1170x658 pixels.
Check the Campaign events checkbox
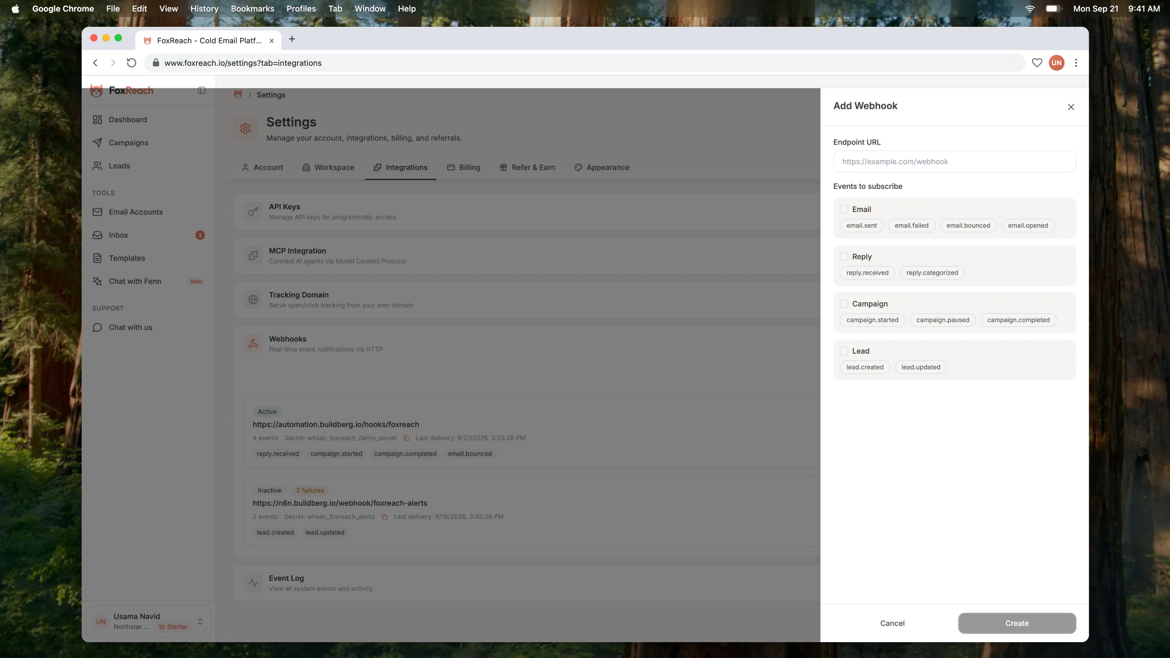pos(844,304)
